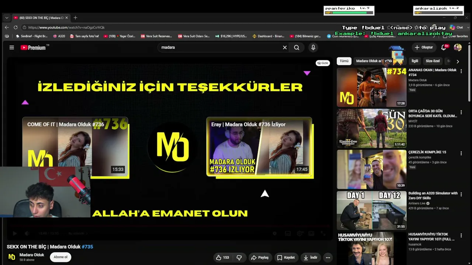Viewport: 472px width, 265px height.
Task: Like the video, 153 likes
Action: click(x=223, y=257)
